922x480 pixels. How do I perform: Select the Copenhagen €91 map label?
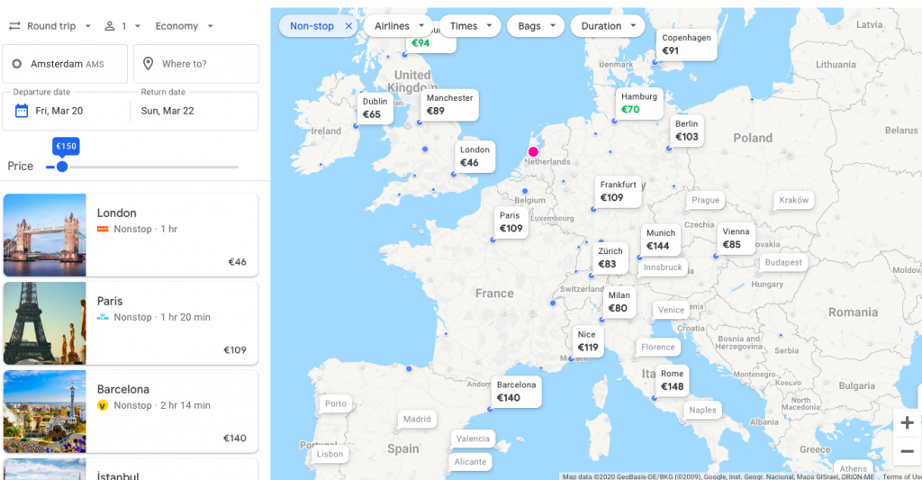tap(686, 44)
